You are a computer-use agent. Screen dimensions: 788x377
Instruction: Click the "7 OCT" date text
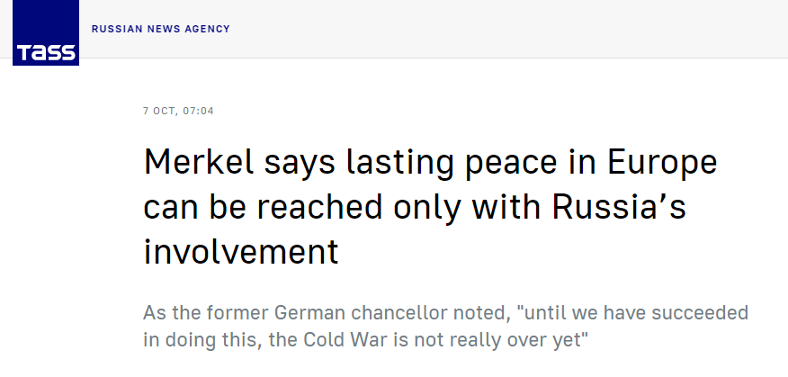(x=160, y=112)
